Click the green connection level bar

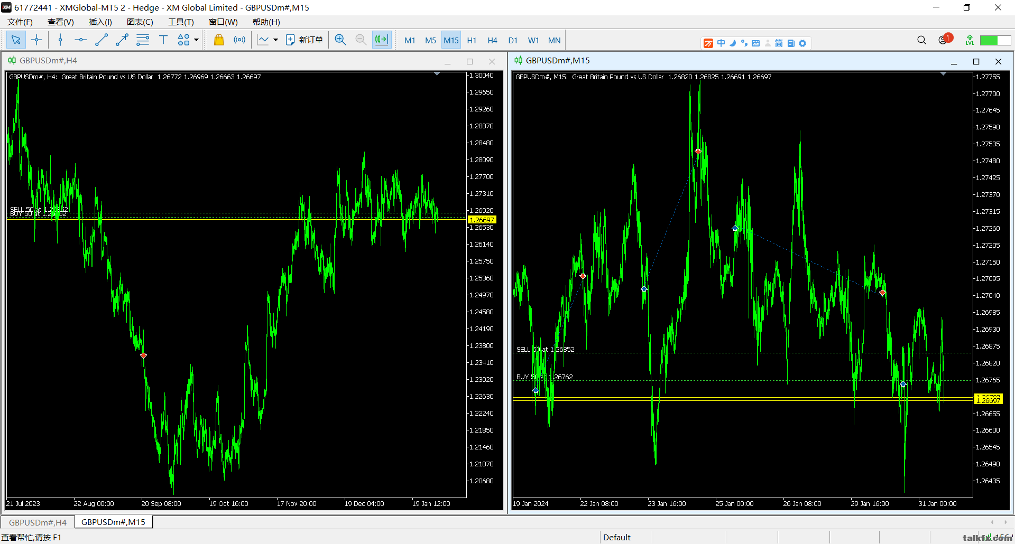tap(995, 40)
